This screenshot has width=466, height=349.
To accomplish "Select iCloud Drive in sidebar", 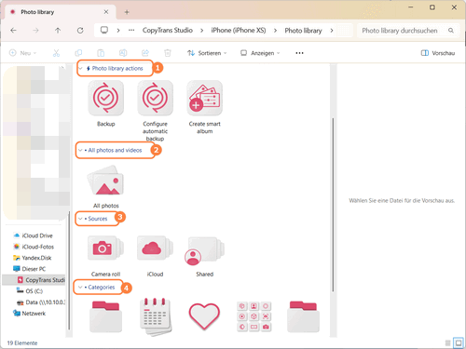I will click(34, 235).
